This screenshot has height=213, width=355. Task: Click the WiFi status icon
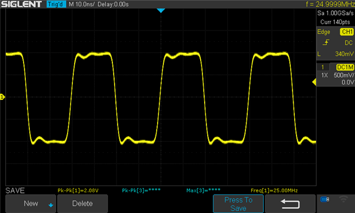(344, 199)
